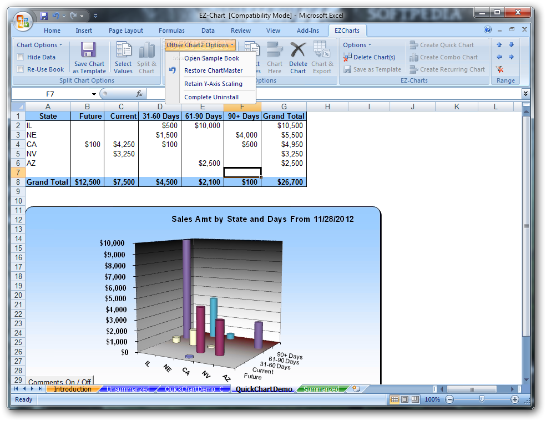The image size is (546, 421).
Task: Click the Range right arrow icon
Action: pyautogui.click(x=512, y=57)
